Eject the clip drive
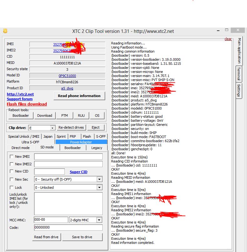 point(95,127)
